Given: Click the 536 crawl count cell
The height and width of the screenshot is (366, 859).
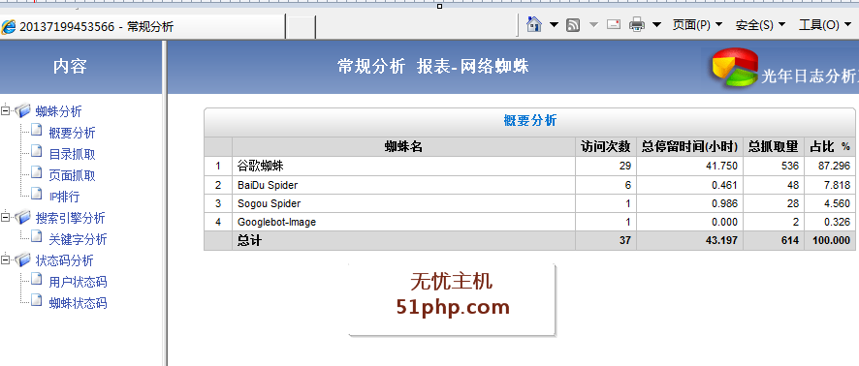Looking at the screenshot, I should pyautogui.click(x=774, y=166).
